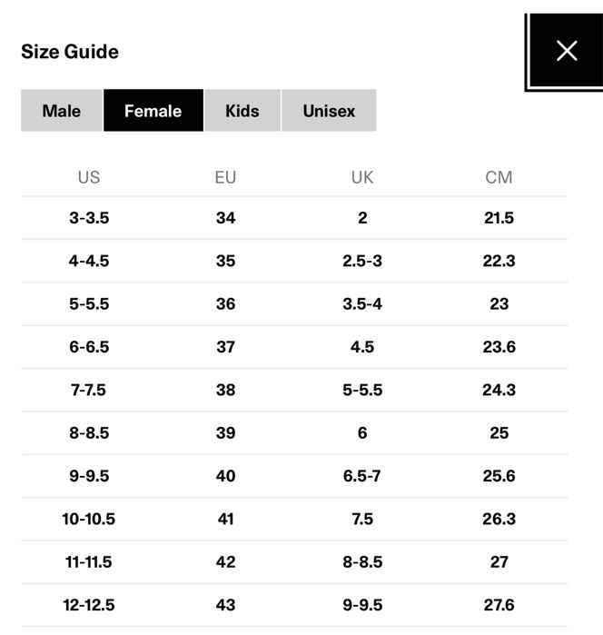Click EU size 43 in the last row
This screenshot has width=603, height=635.
point(225,605)
